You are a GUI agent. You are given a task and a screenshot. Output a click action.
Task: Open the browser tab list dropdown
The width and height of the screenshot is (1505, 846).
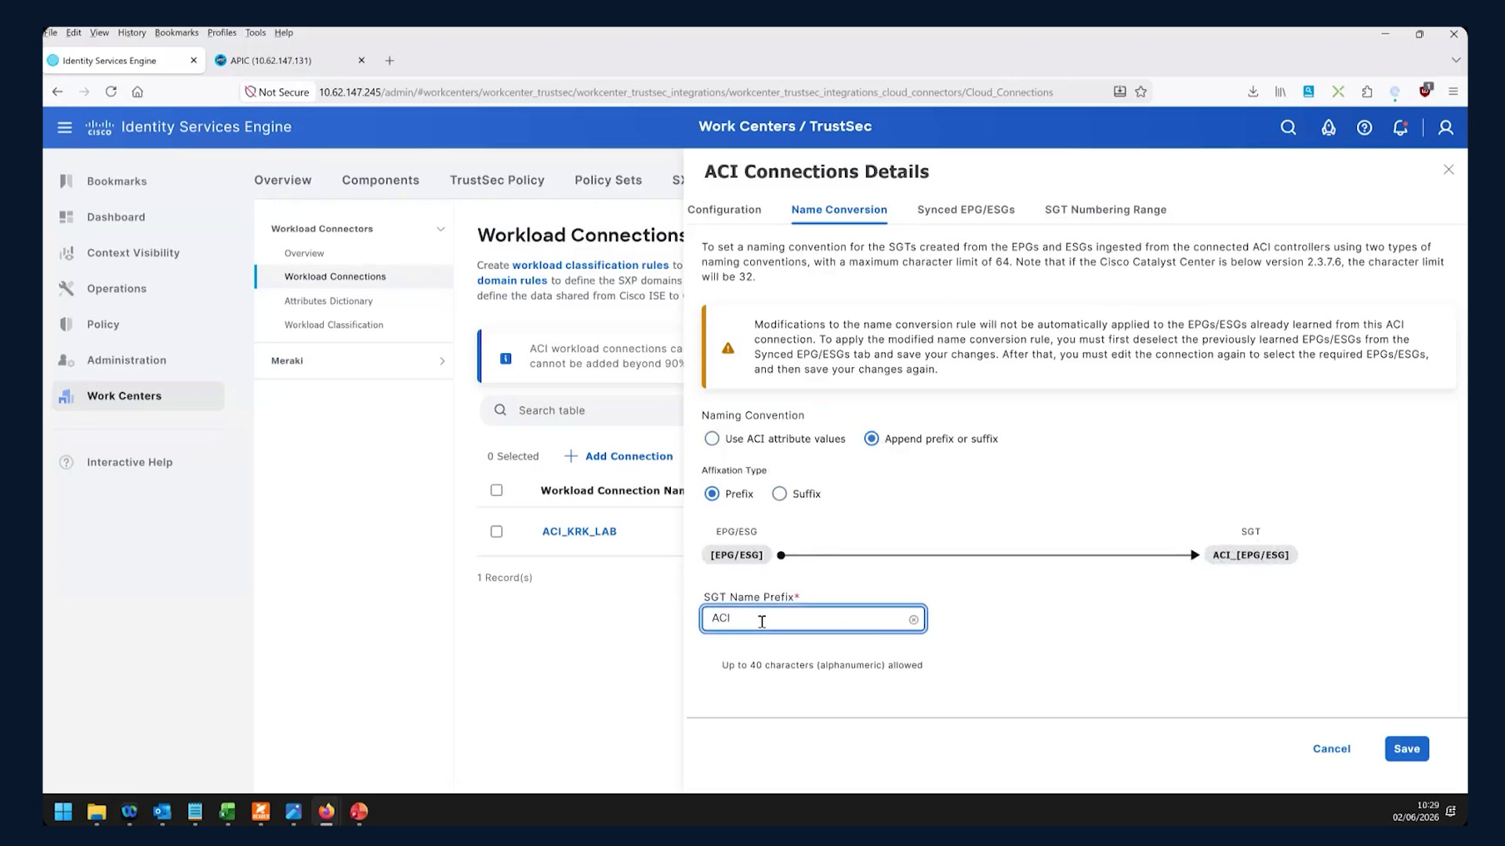(x=1456, y=60)
